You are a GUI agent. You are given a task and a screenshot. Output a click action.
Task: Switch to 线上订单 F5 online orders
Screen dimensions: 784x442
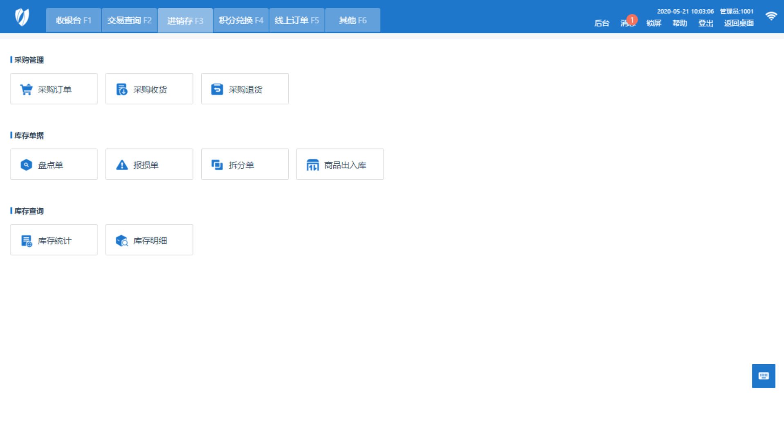[297, 19]
